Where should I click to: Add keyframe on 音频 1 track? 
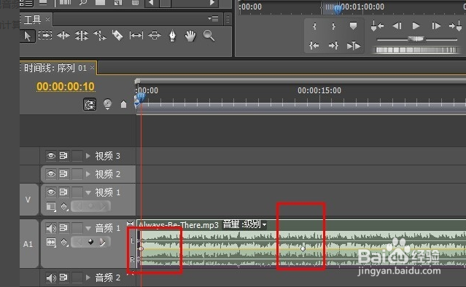tap(90, 242)
